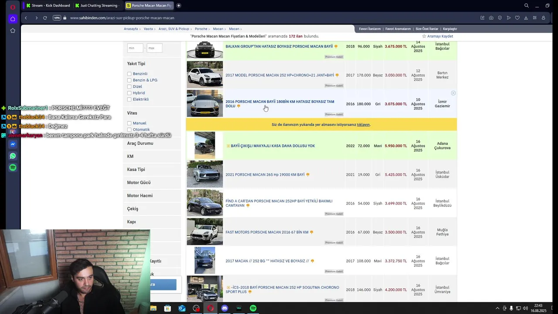
Task: Go forward with the browser forward arrow
Action: pos(36,18)
